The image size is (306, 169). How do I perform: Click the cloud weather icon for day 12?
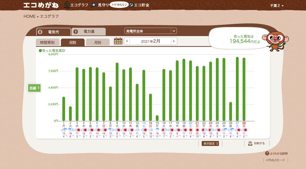point(137,130)
